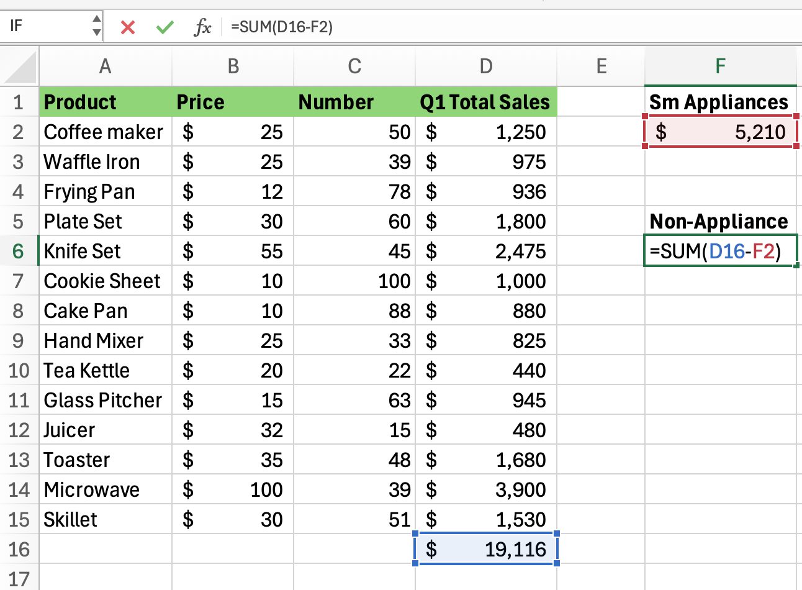Click the total cell showing 19,116
The image size is (802, 590).
486,549
